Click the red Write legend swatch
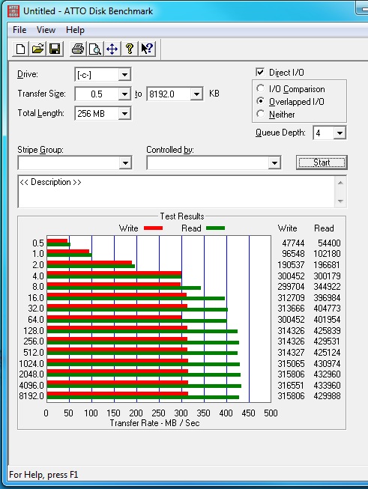Screen dimensions: 368x489 (x=153, y=228)
